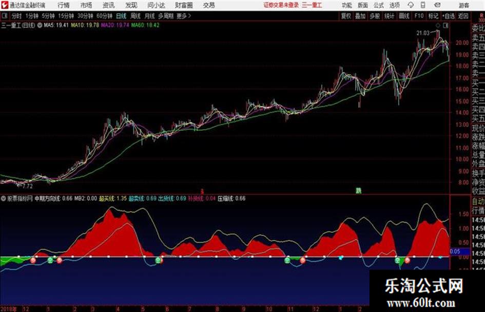This screenshot has height=312, width=485.
Task: Click MA5: 19.41 value label
Action: pyautogui.click(x=56, y=25)
